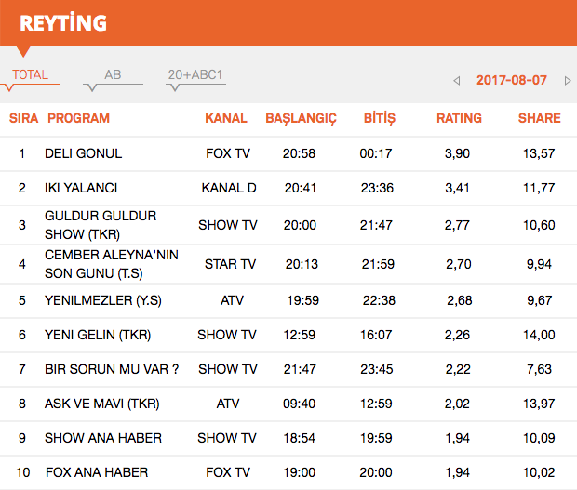Click the 2017-08-07 date label
The width and height of the screenshot is (577, 490).
click(511, 80)
